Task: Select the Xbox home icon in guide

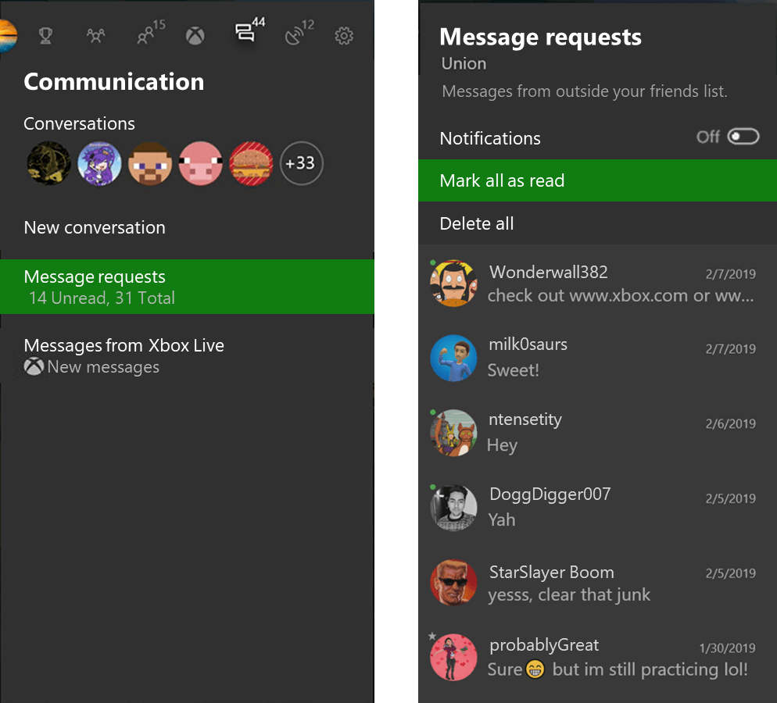Action: click(195, 36)
